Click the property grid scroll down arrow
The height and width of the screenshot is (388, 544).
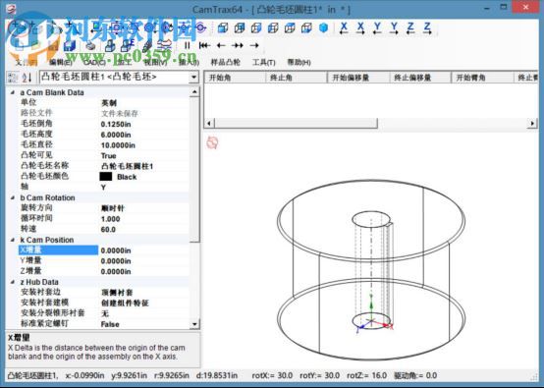click(x=194, y=324)
